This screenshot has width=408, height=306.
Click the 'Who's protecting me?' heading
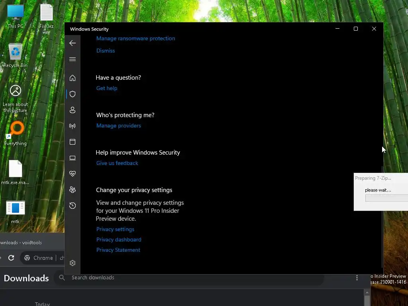click(125, 115)
